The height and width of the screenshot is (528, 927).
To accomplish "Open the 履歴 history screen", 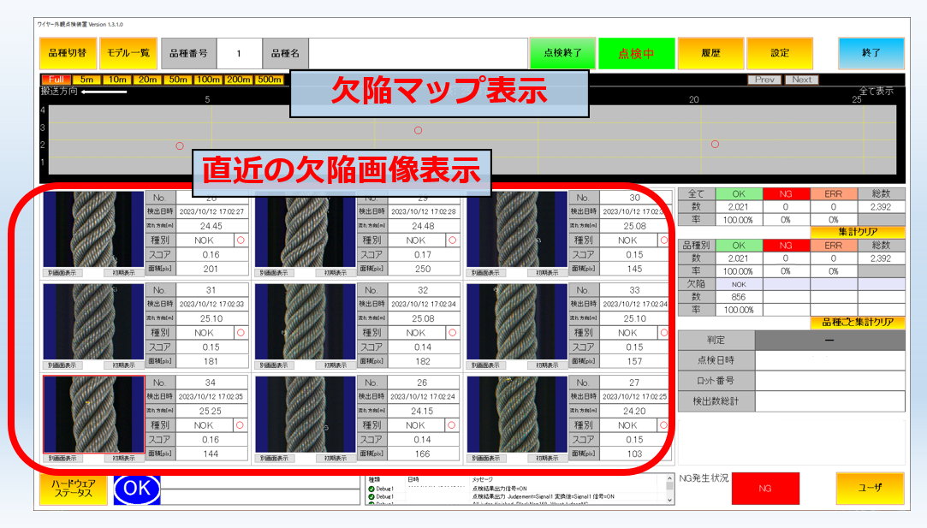I will point(710,53).
